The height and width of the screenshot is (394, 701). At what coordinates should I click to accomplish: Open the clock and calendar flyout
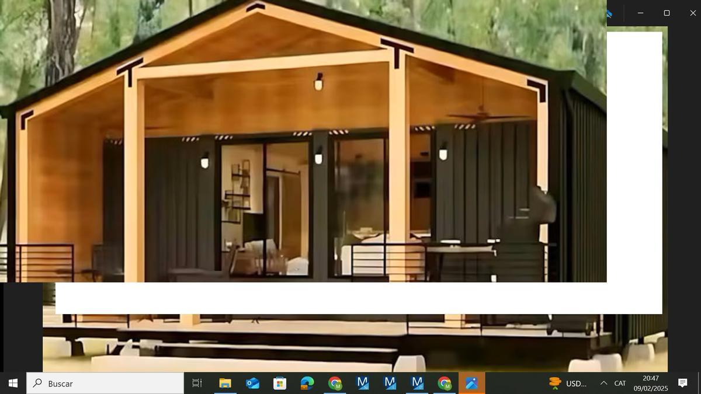651,383
